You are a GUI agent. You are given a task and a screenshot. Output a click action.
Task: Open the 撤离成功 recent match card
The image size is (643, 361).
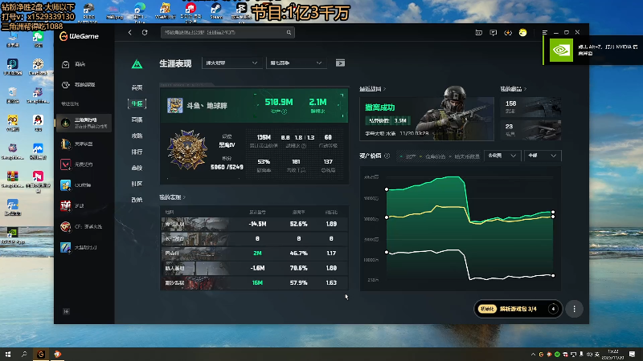tap(427, 119)
